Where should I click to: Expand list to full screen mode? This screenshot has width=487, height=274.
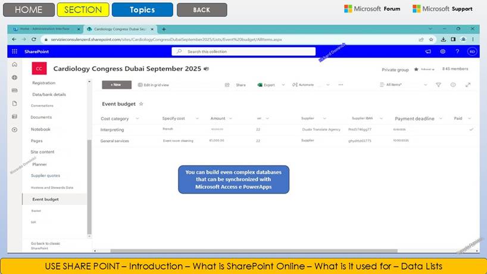pyautogui.click(x=468, y=85)
